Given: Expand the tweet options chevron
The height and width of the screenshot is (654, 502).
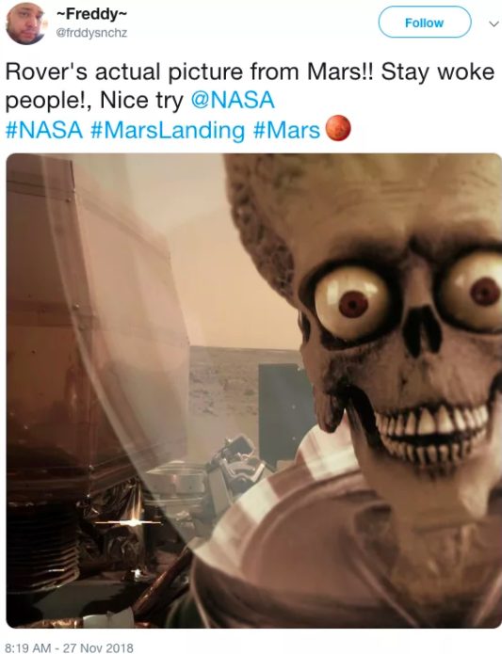Looking at the screenshot, I should pyautogui.click(x=494, y=24).
